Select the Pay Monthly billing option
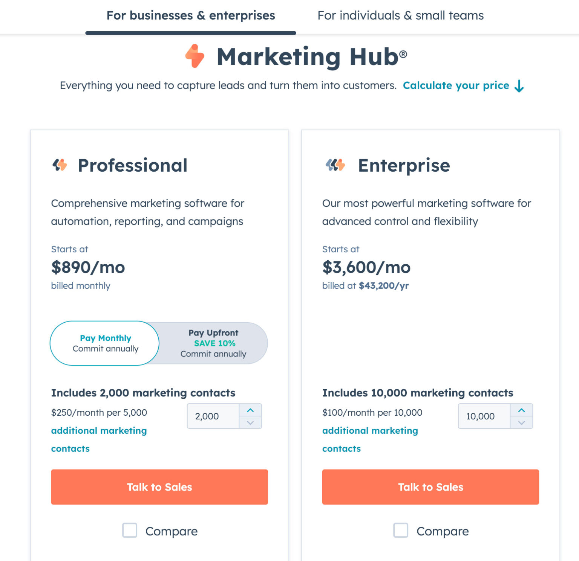 tap(104, 343)
